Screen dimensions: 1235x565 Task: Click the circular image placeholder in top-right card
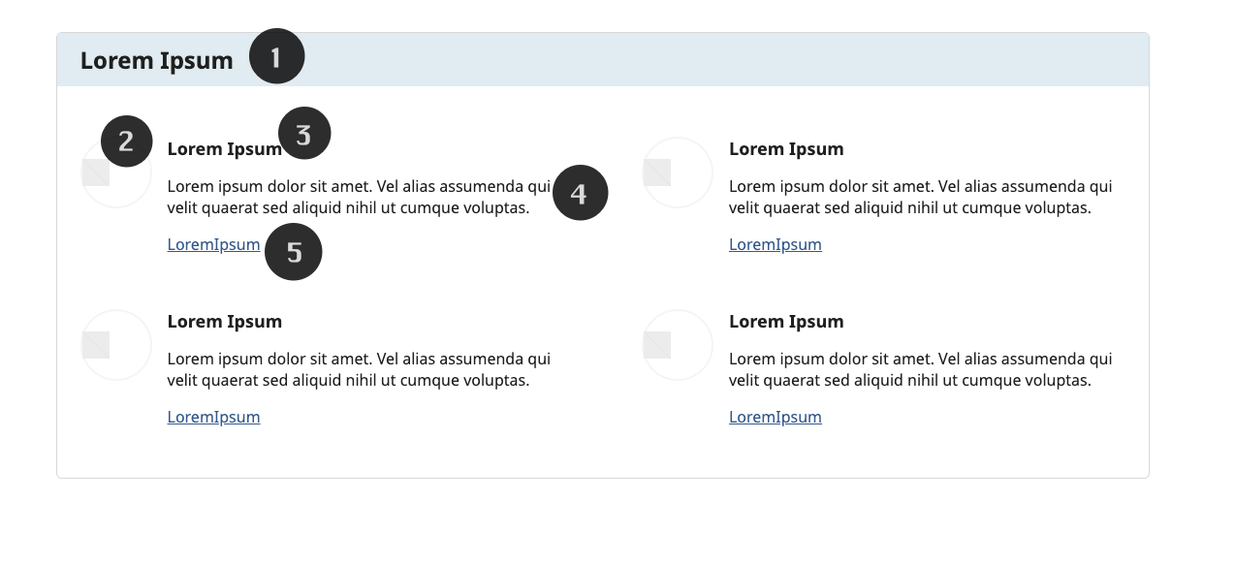678,173
